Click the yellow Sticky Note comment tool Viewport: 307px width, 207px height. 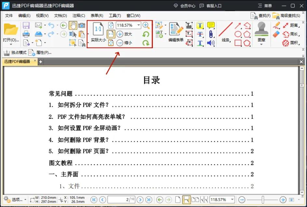pyautogui.click(x=211, y=25)
